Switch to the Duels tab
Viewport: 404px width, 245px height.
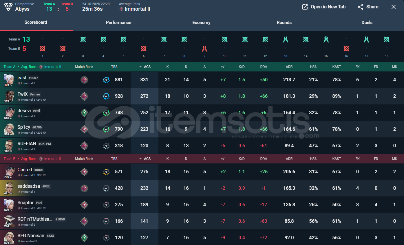[x=367, y=22]
